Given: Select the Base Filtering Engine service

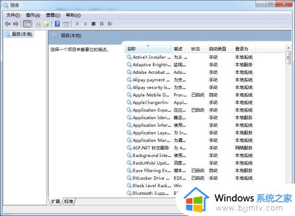Looking at the screenshot, I should pos(190,171).
